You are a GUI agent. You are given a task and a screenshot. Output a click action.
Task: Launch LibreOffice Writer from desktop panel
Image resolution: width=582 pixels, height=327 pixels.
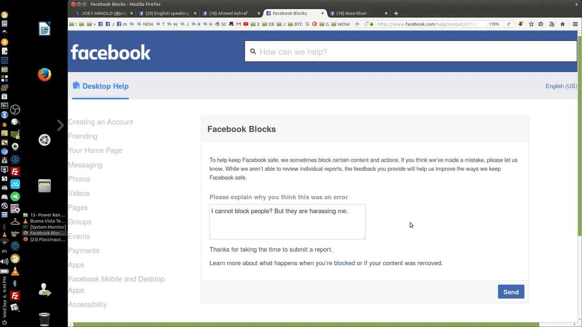44,29
